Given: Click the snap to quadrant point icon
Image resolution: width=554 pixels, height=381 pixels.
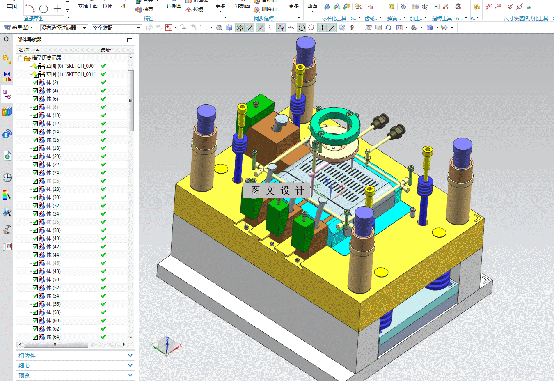Looking at the screenshot, I should 311,28.
